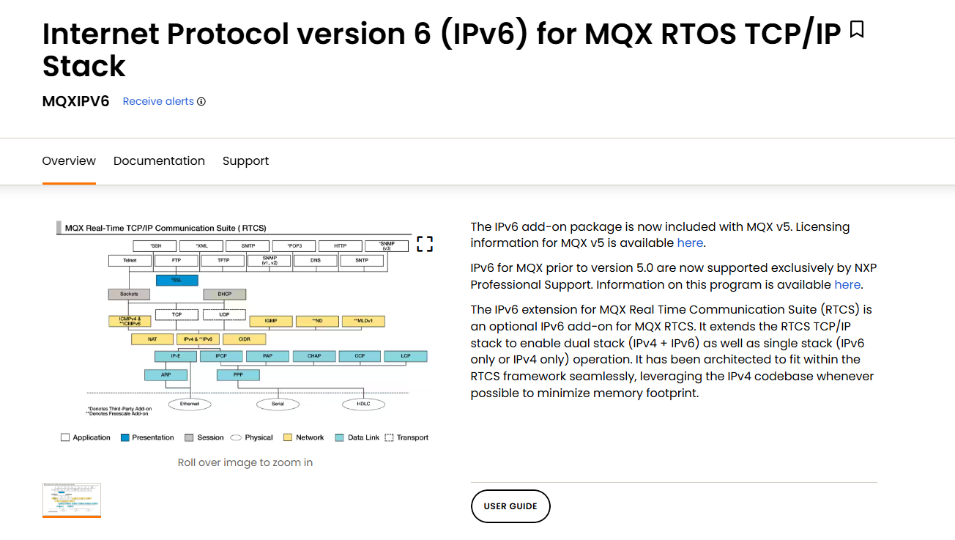
Task: Open the diagram in fullscreen view
Action: click(x=425, y=244)
